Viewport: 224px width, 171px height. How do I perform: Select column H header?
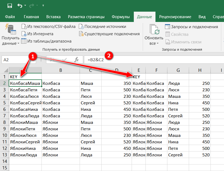[x=200, y=70]
